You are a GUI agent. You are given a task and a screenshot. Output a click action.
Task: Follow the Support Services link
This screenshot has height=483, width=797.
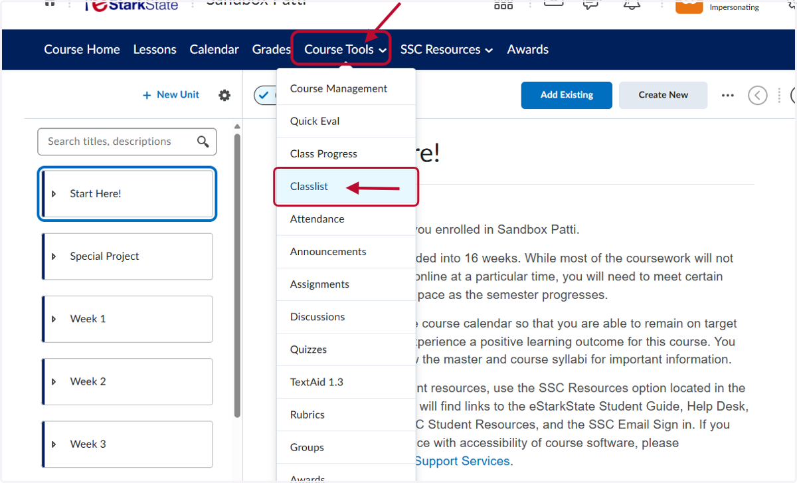(462, 460)
